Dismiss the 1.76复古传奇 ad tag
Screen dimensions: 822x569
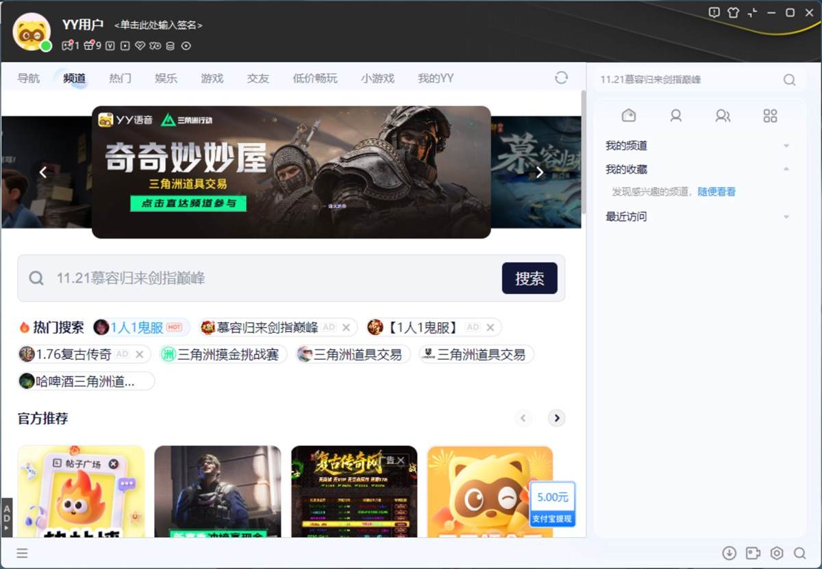(x=139, y=354)
